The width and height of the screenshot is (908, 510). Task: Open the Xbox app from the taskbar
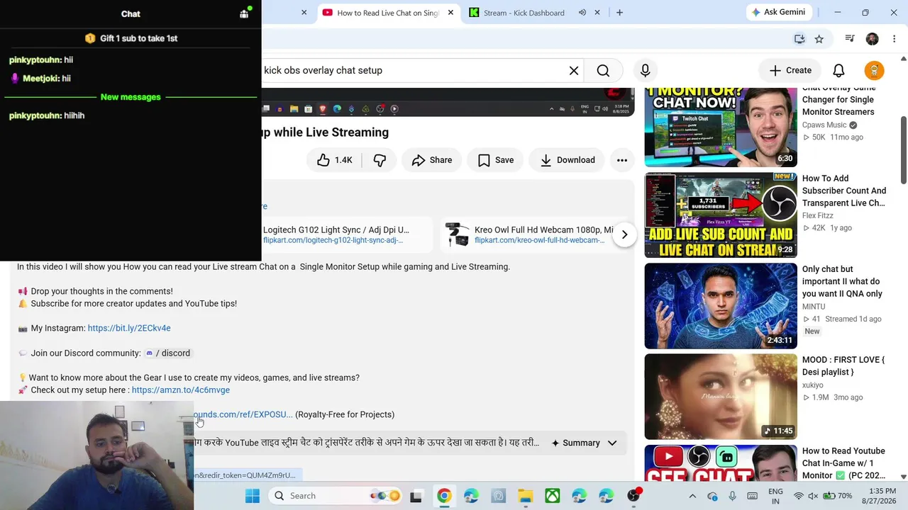point(552,496)
